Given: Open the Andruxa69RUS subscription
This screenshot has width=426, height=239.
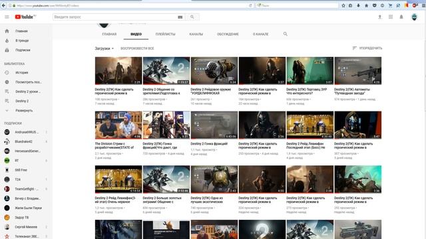Looking at the screenshot, I should (x=26, y=132).
